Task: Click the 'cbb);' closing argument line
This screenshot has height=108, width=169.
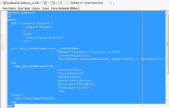Action: 62,91
